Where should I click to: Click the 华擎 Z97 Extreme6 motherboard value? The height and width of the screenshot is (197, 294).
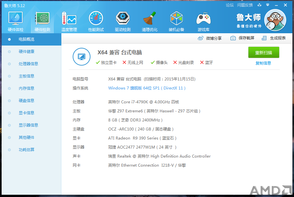[154, 111]
